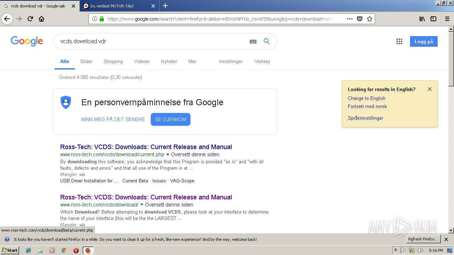Launch media player from taskbar

(x=52, y=250)
